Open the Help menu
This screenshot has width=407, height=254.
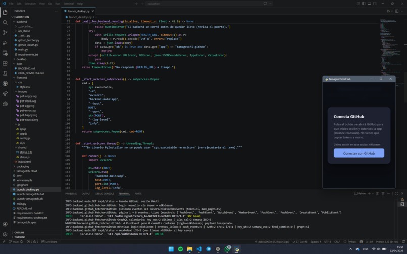[x=80, y=4]
